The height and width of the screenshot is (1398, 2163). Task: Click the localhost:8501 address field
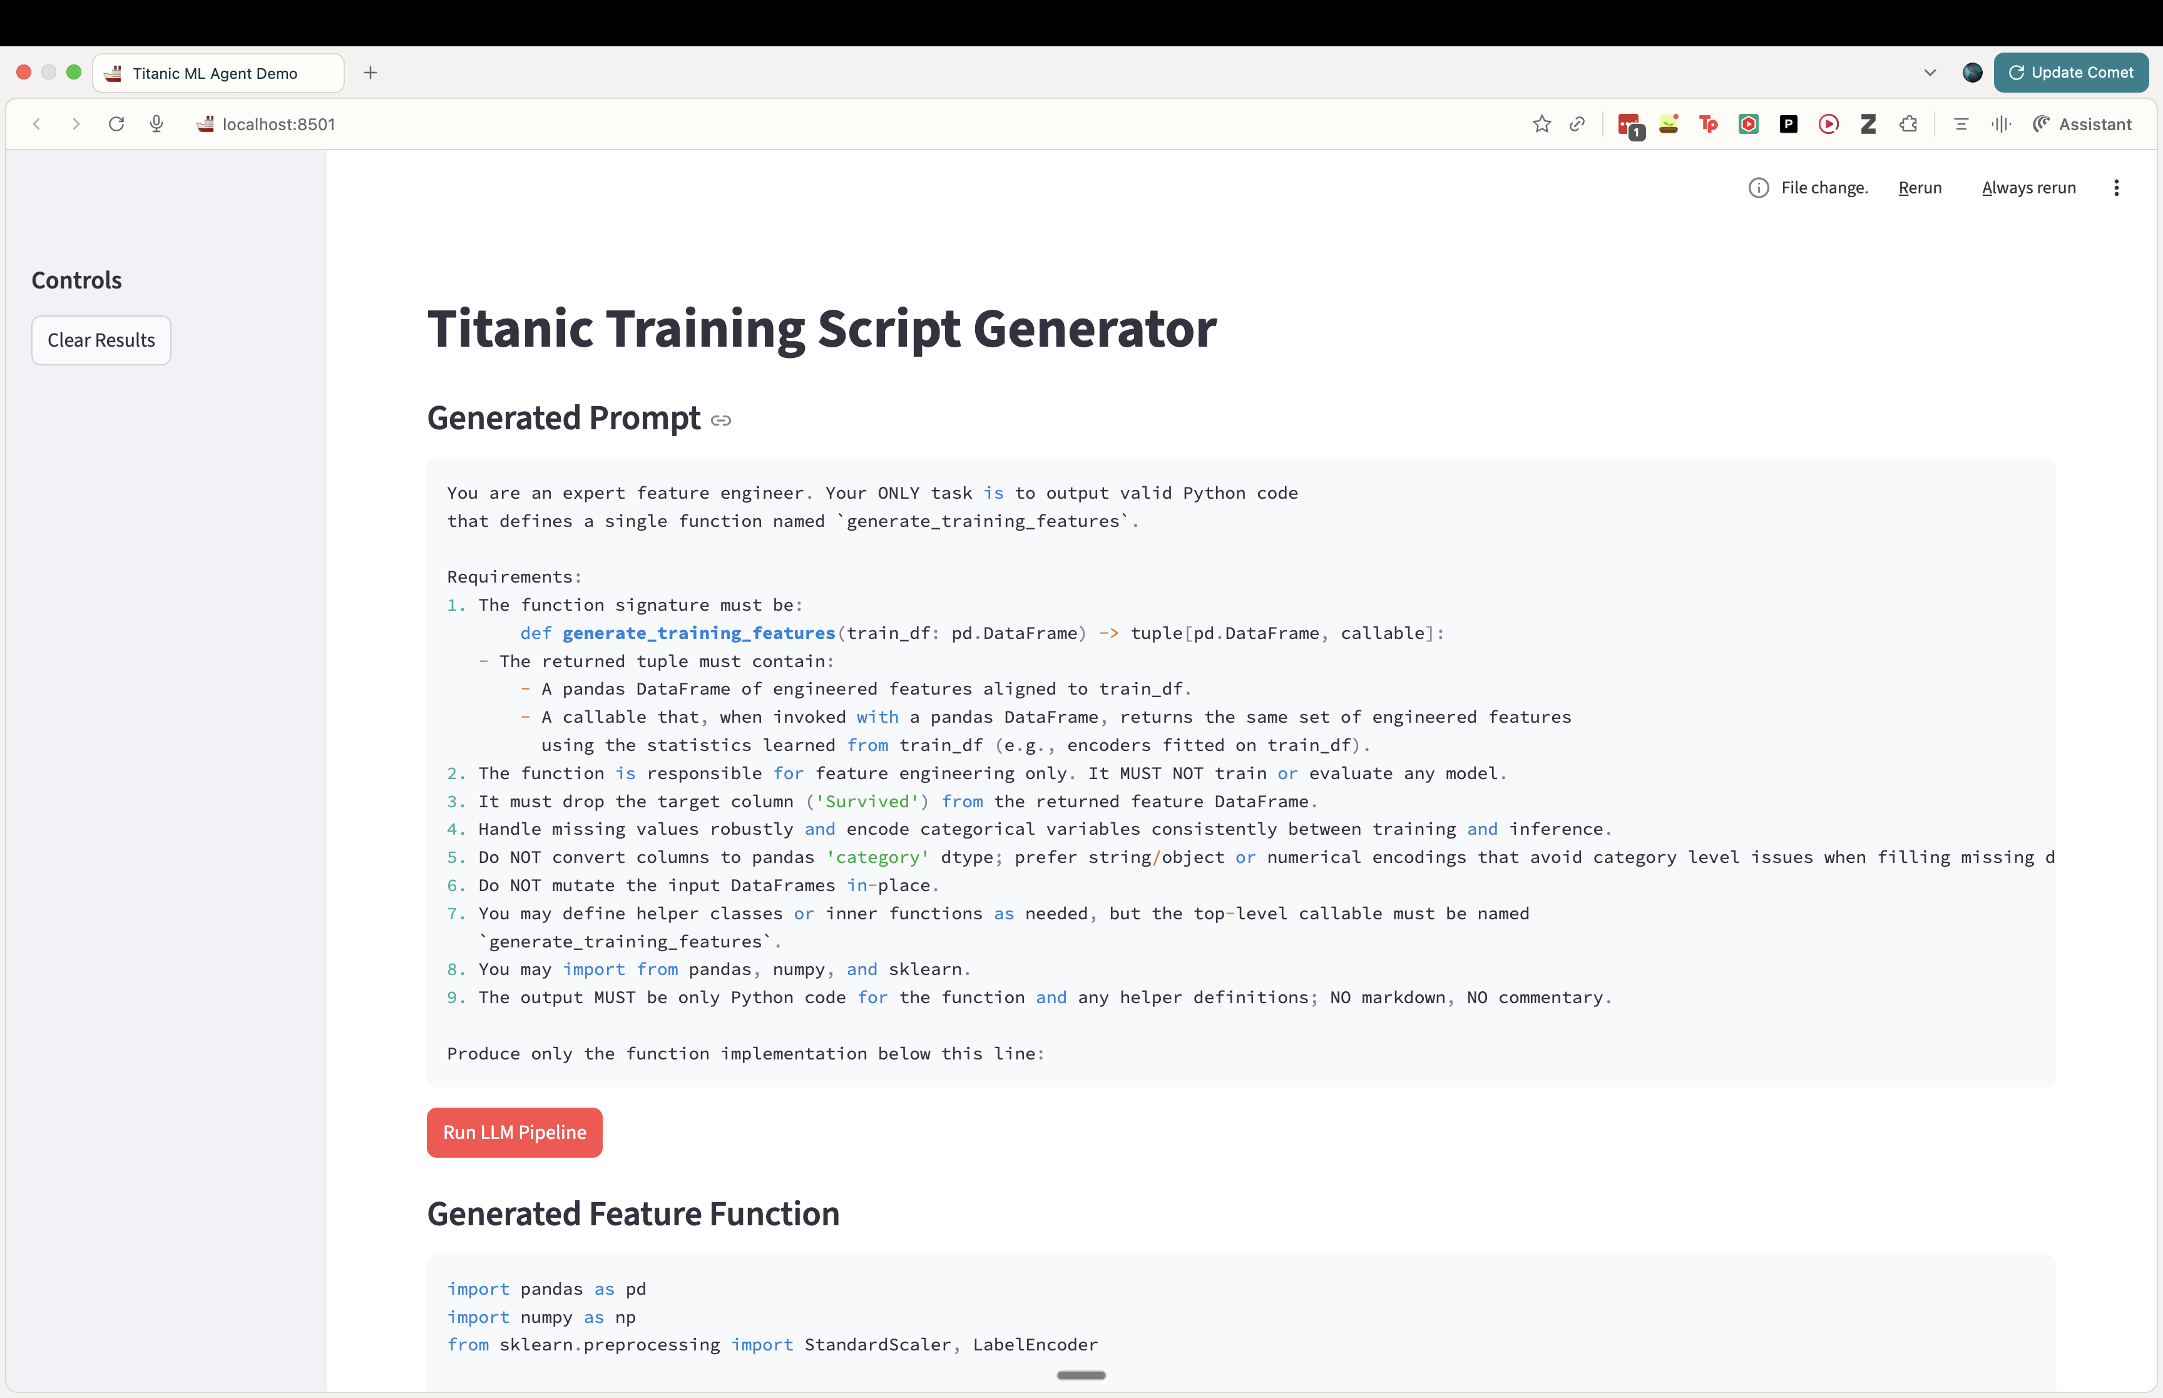pos(279,125)
